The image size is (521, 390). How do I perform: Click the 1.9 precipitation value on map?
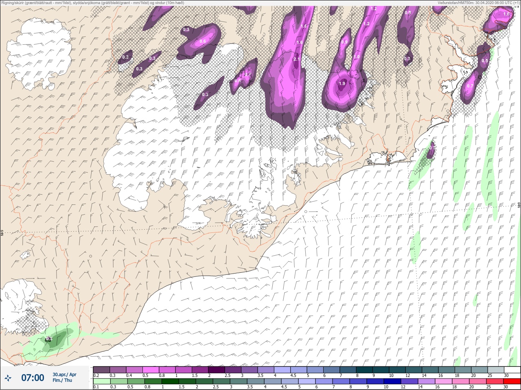tap(342, 83)
